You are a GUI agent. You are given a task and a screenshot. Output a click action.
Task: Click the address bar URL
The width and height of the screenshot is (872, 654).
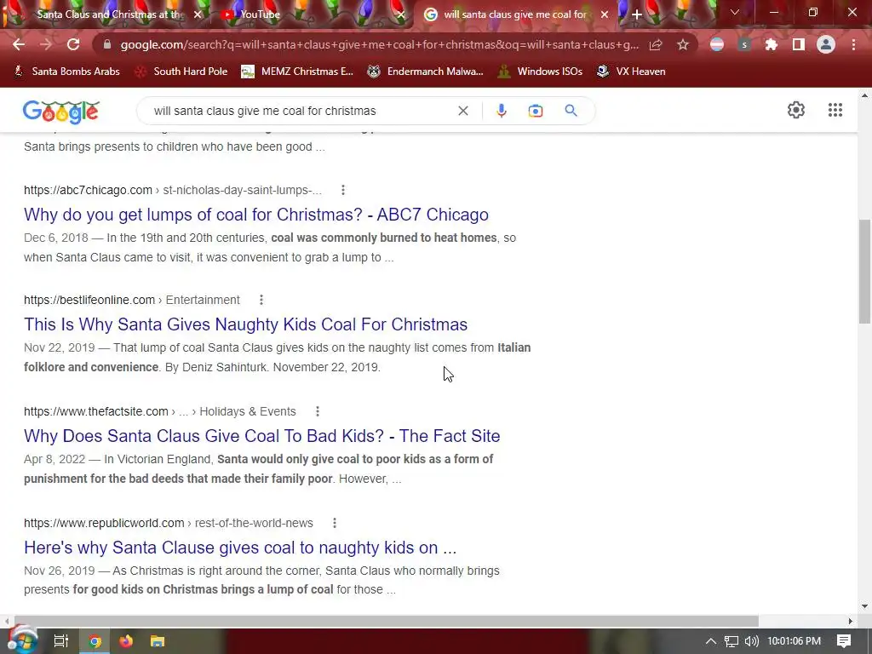click(379, 44)
